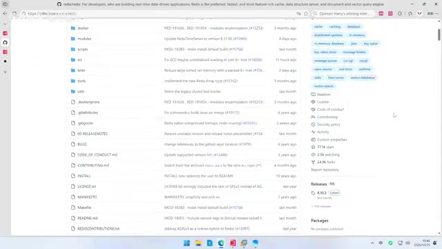Select the vector-search topic tag
The image size is (442, 249).
(324, 86)
